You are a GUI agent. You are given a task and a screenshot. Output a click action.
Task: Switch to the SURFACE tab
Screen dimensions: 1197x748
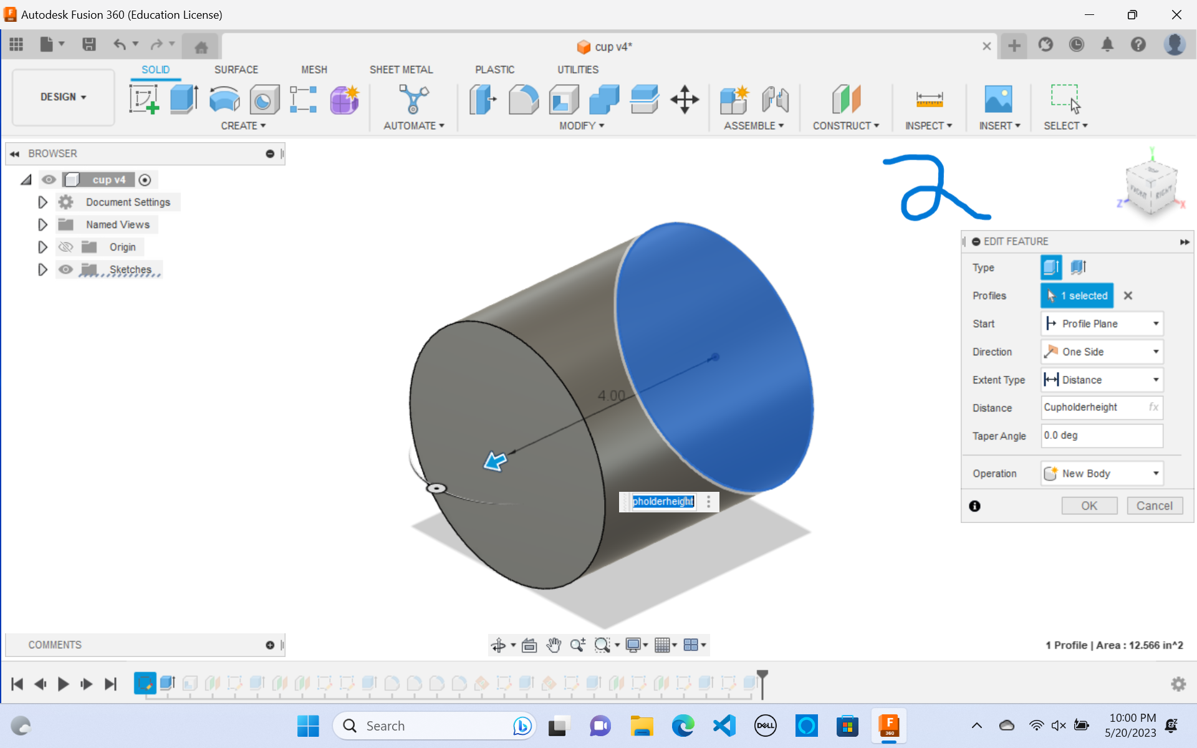click(x=236, y=69)
